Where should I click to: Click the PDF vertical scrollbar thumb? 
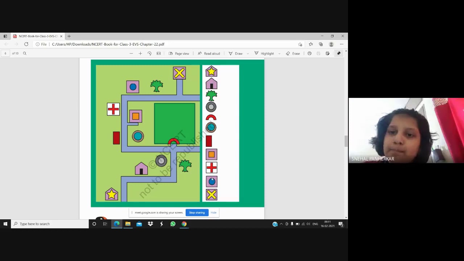tap(345, 141)
